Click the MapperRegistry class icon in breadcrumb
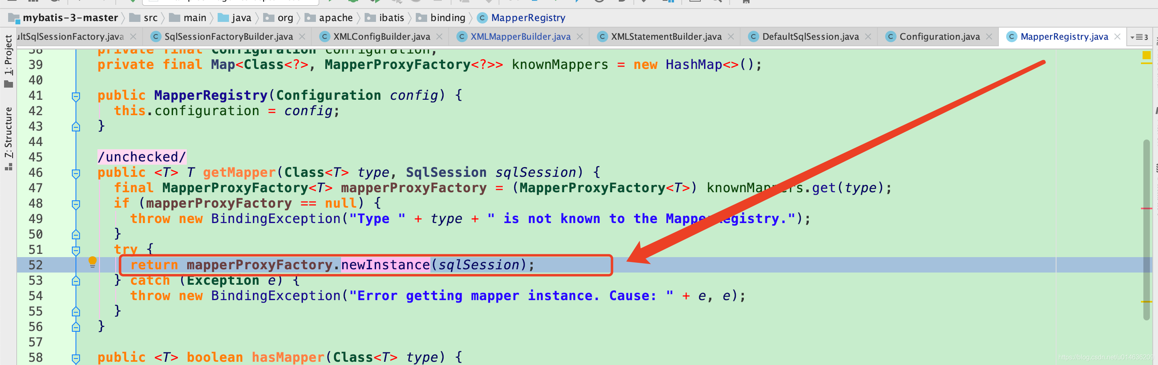Image resolution: width=1158 pixels, height=365 pixels. [482, 18]
